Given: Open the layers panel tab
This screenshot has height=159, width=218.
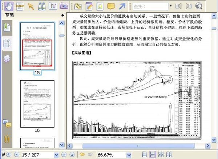Looking at the screenshot, I should [x=7, y=59].
